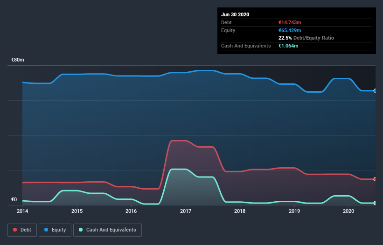Click Cash And Equivalents label in tooltip
This screenshot has width=383, height=245.
(x=246, y=46)
